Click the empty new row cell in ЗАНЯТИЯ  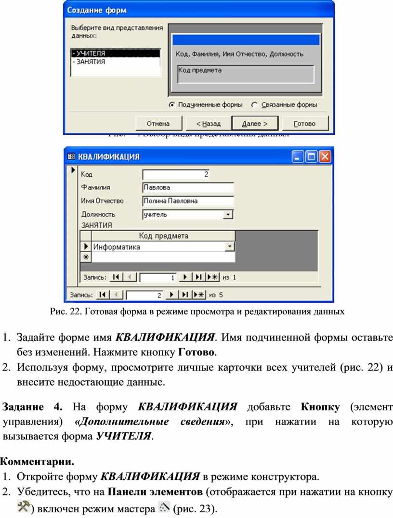(x=163, y=257)
